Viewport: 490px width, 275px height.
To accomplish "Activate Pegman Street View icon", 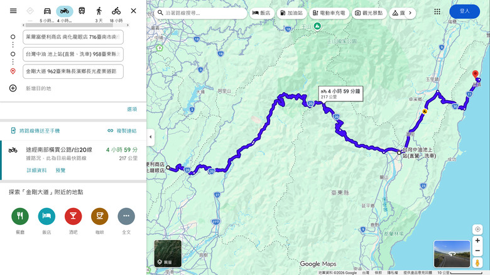I will point(477,262).
